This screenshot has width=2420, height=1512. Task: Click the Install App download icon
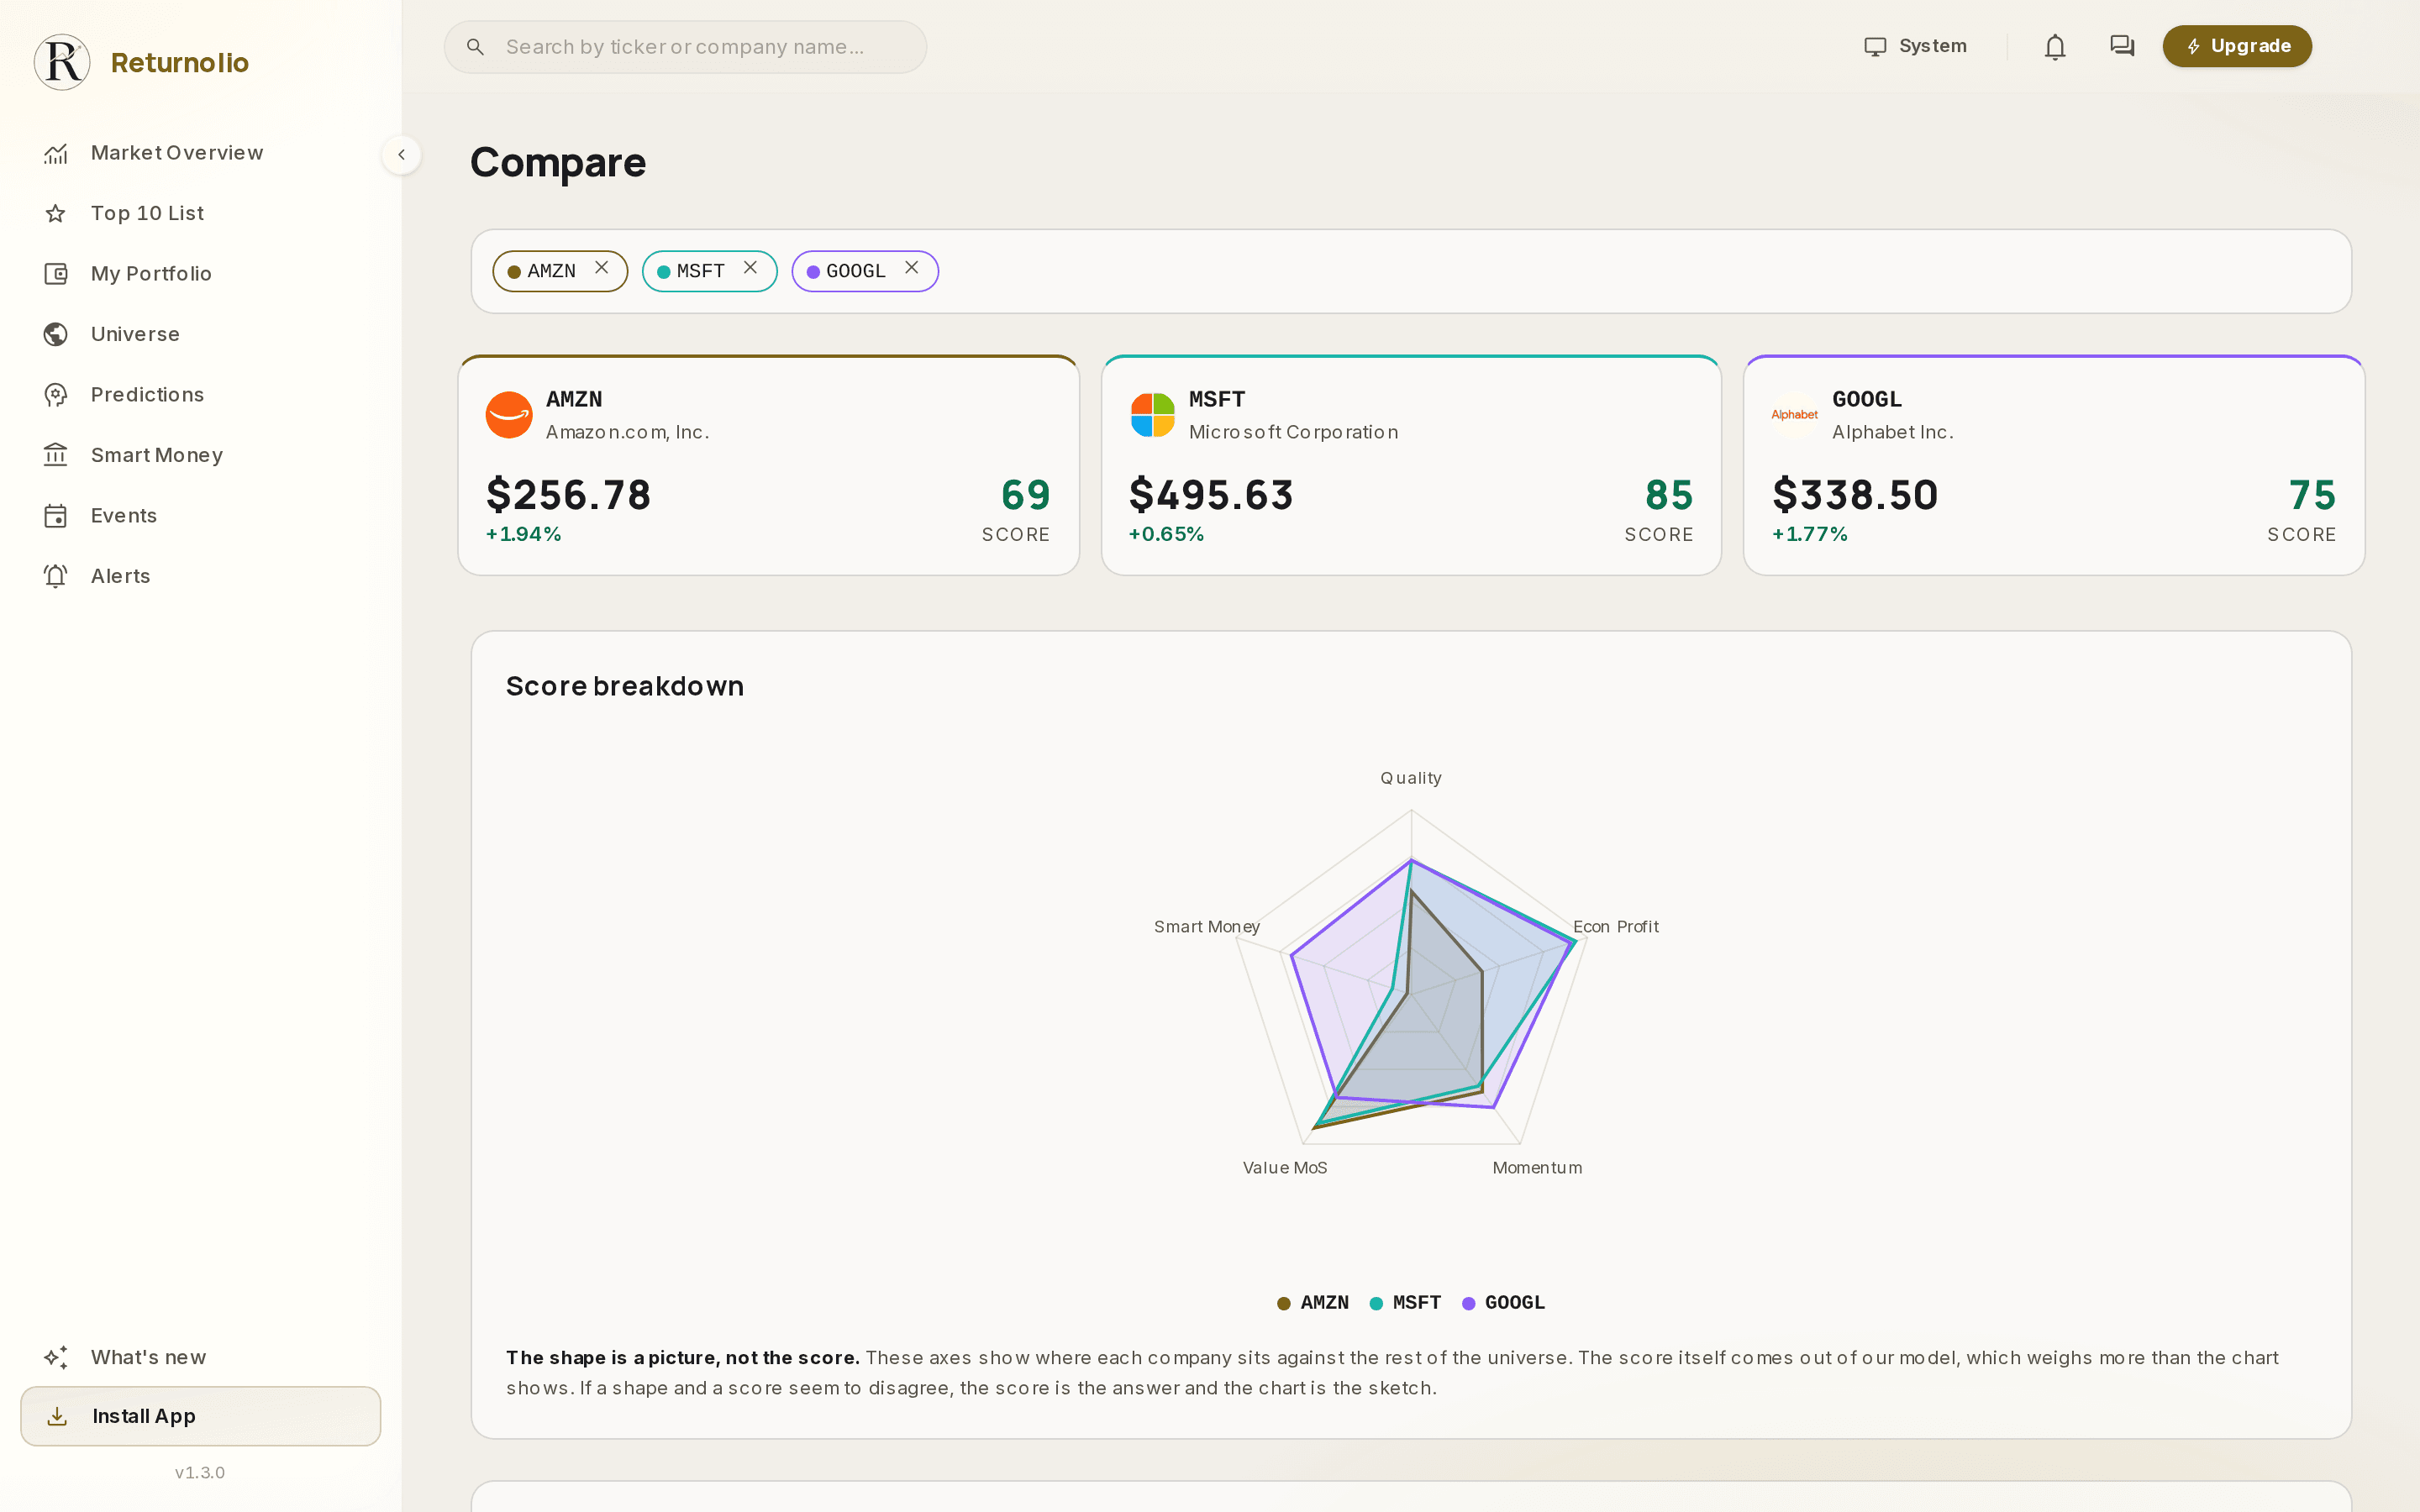57,1416
